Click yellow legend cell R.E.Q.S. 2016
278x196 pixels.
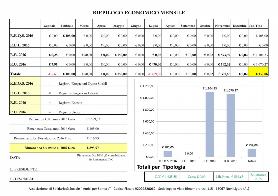[25, 81]
